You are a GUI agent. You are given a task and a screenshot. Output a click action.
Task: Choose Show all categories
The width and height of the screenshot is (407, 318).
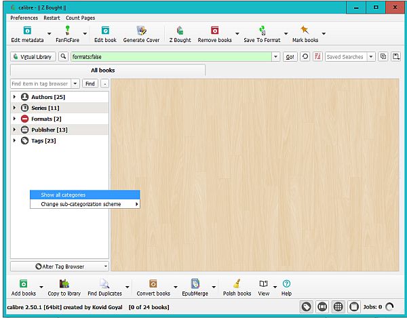pyautogui.click(x=85, y=195)
